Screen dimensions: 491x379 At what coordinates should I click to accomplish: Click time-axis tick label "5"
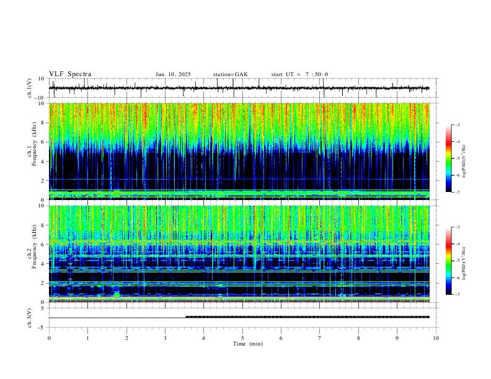pos(242,338)
